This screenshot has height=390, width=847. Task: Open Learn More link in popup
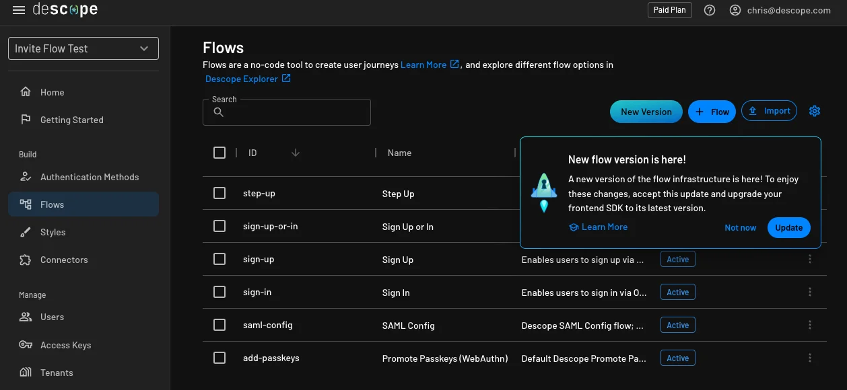tap(598, 227)
